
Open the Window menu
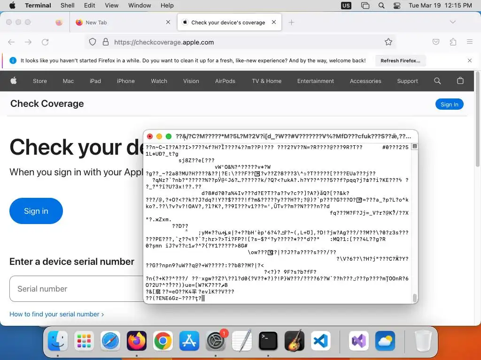[140, 5]
